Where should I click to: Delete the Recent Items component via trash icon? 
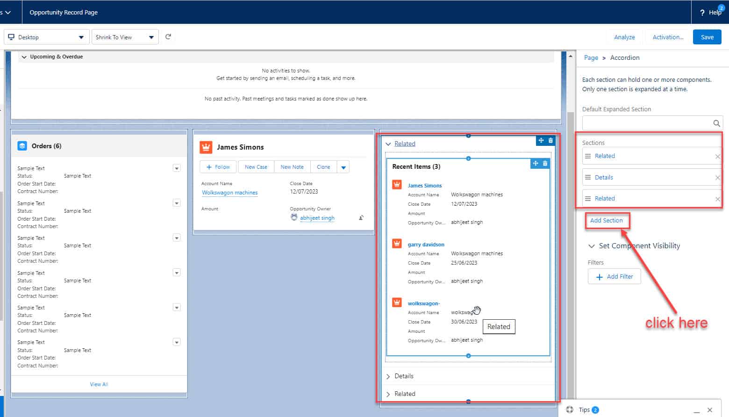coord(545,163)
